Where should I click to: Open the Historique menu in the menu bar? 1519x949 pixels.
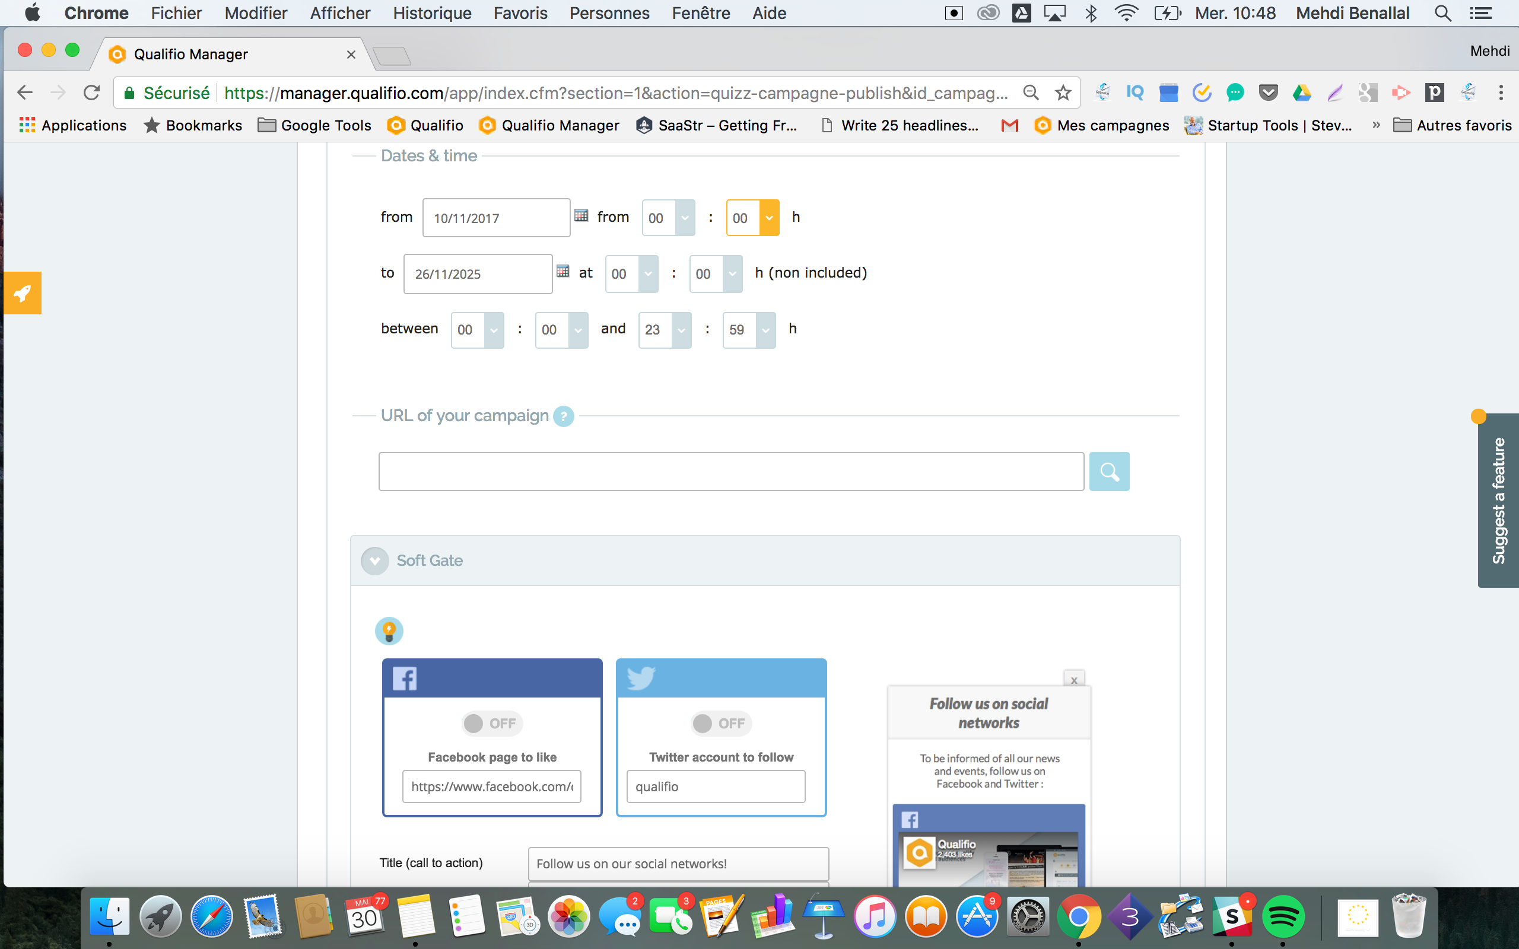click(x=432, y=12)
